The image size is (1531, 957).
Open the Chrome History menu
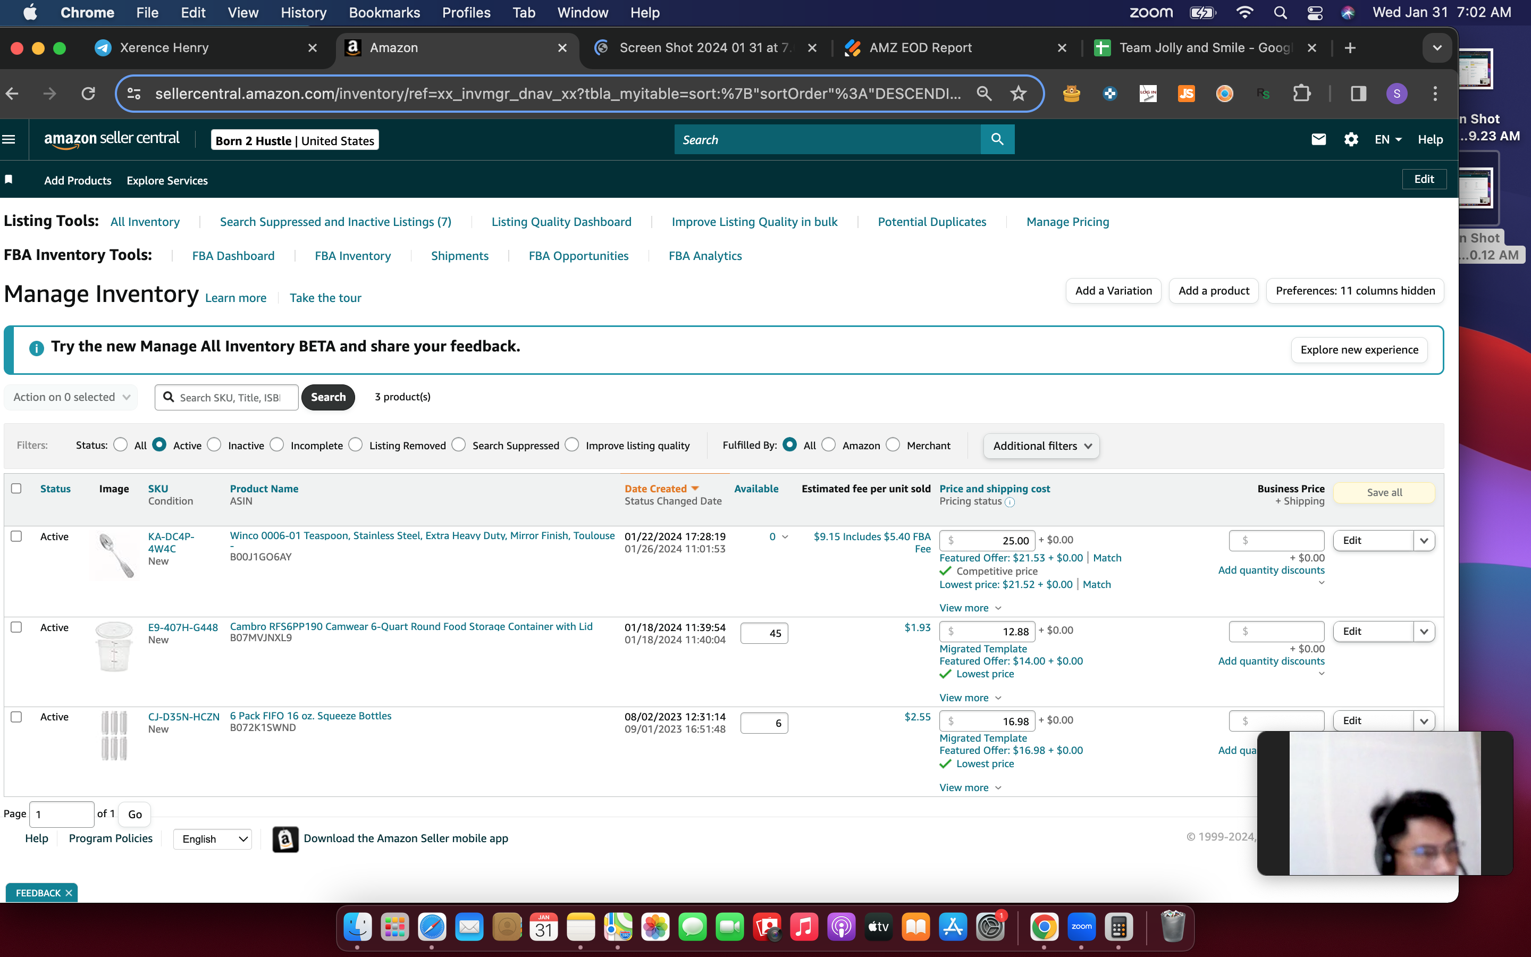tap(304, 13)
